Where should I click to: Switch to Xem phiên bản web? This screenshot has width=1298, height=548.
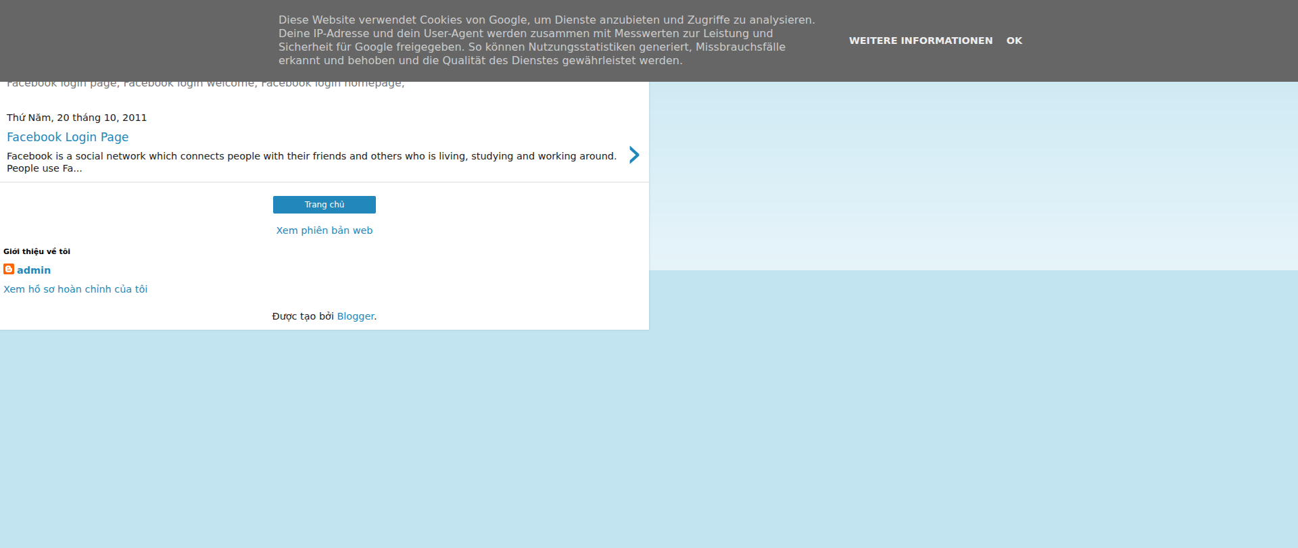[324, 230]
